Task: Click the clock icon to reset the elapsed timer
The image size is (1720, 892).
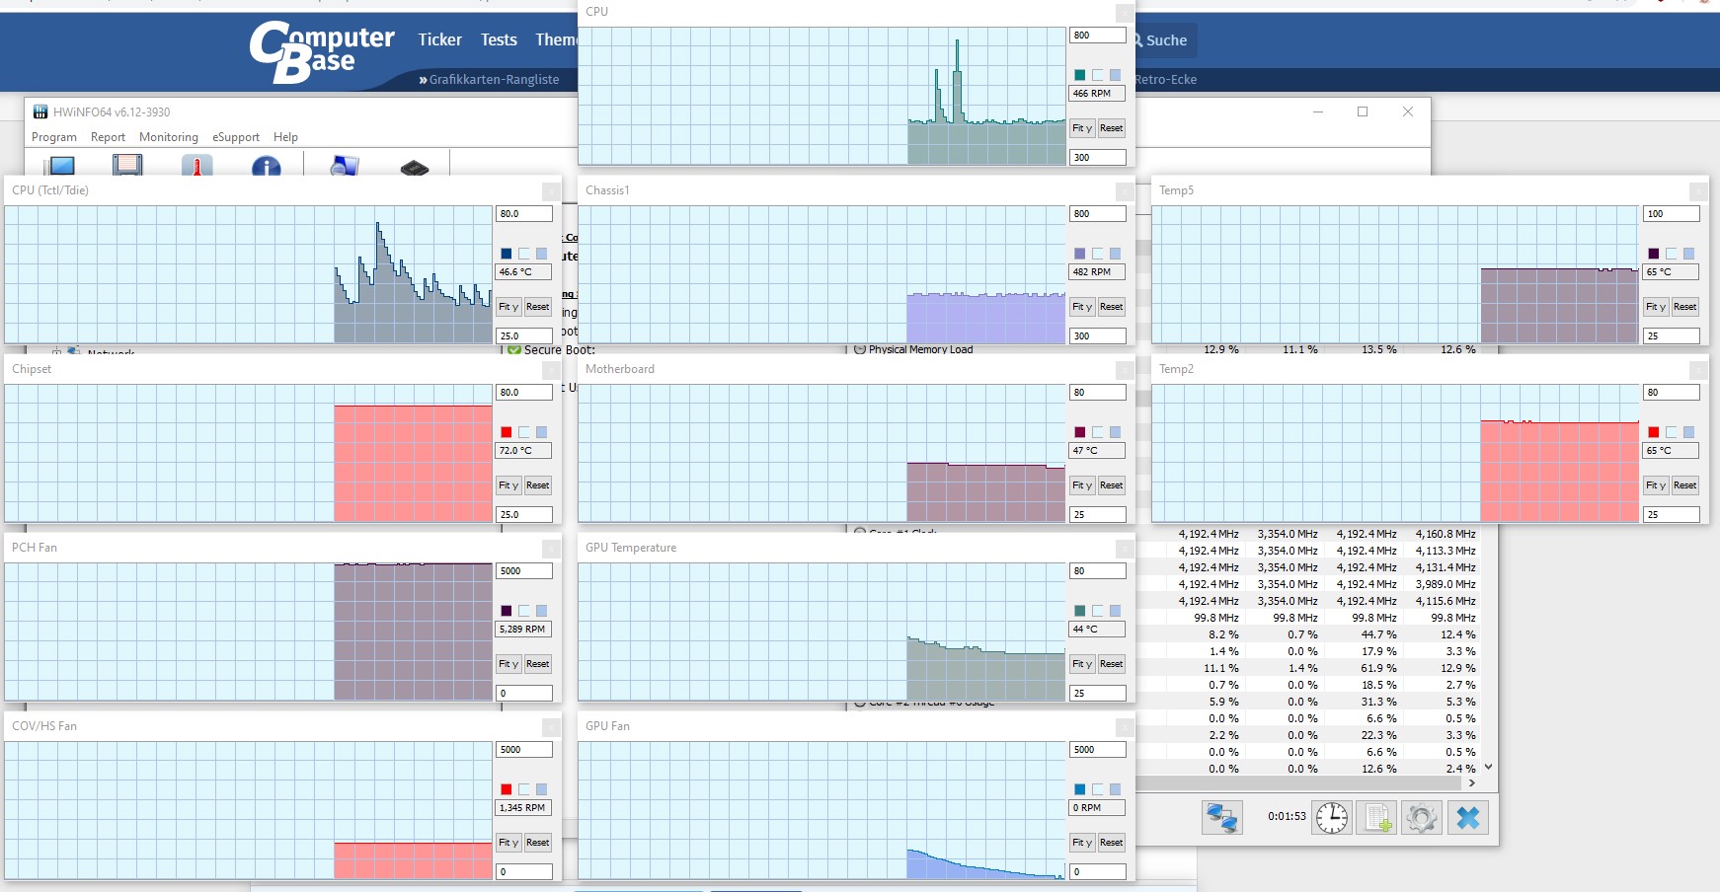Action: coord(1332,817)
